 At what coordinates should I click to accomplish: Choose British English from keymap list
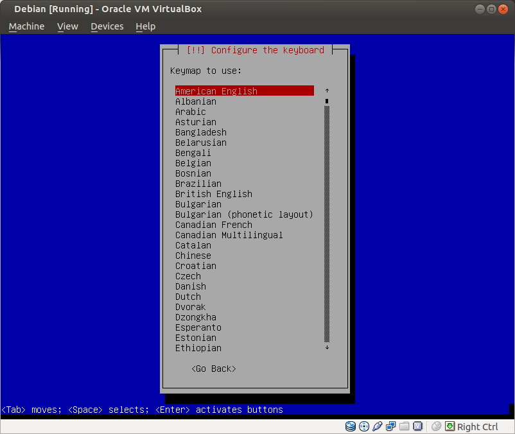coord(214,194)
